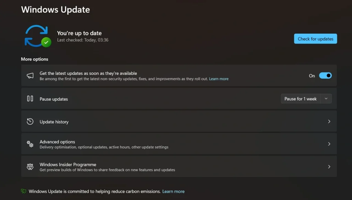Select the pause icon next to Pause updates
This screenshot has height=200, width=352.
click(30, 99)
